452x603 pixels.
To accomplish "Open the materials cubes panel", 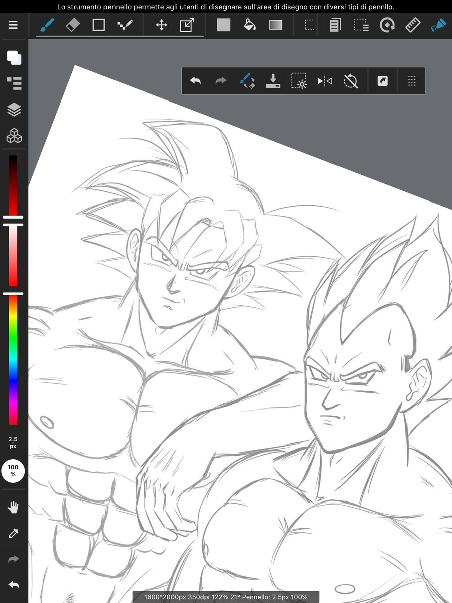I will pos(14,136).
